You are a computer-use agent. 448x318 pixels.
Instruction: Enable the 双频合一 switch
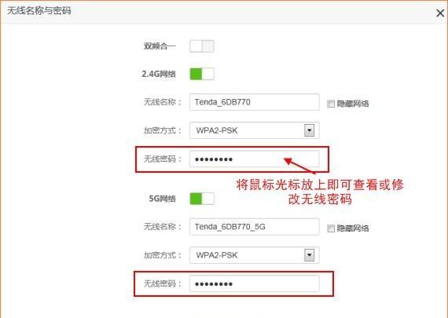202,46
